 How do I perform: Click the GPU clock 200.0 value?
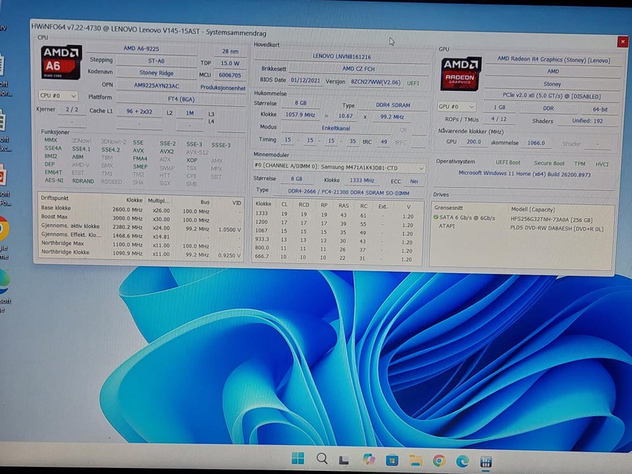473,142
